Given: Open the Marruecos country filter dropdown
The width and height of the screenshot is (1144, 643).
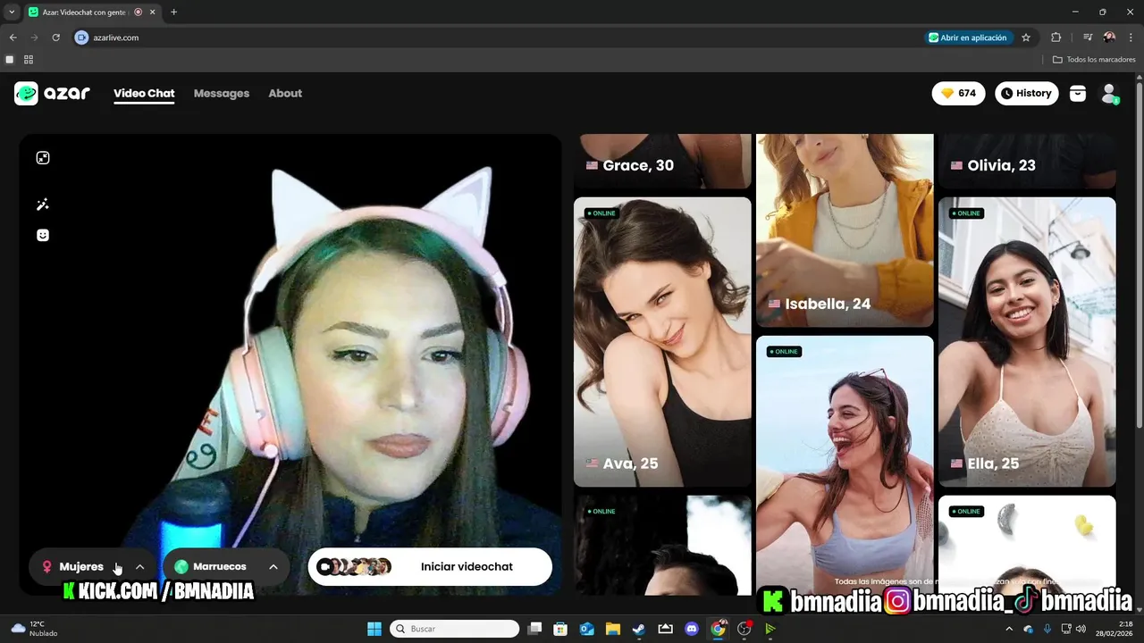Looking at the screenshot, I should point(226,566).
